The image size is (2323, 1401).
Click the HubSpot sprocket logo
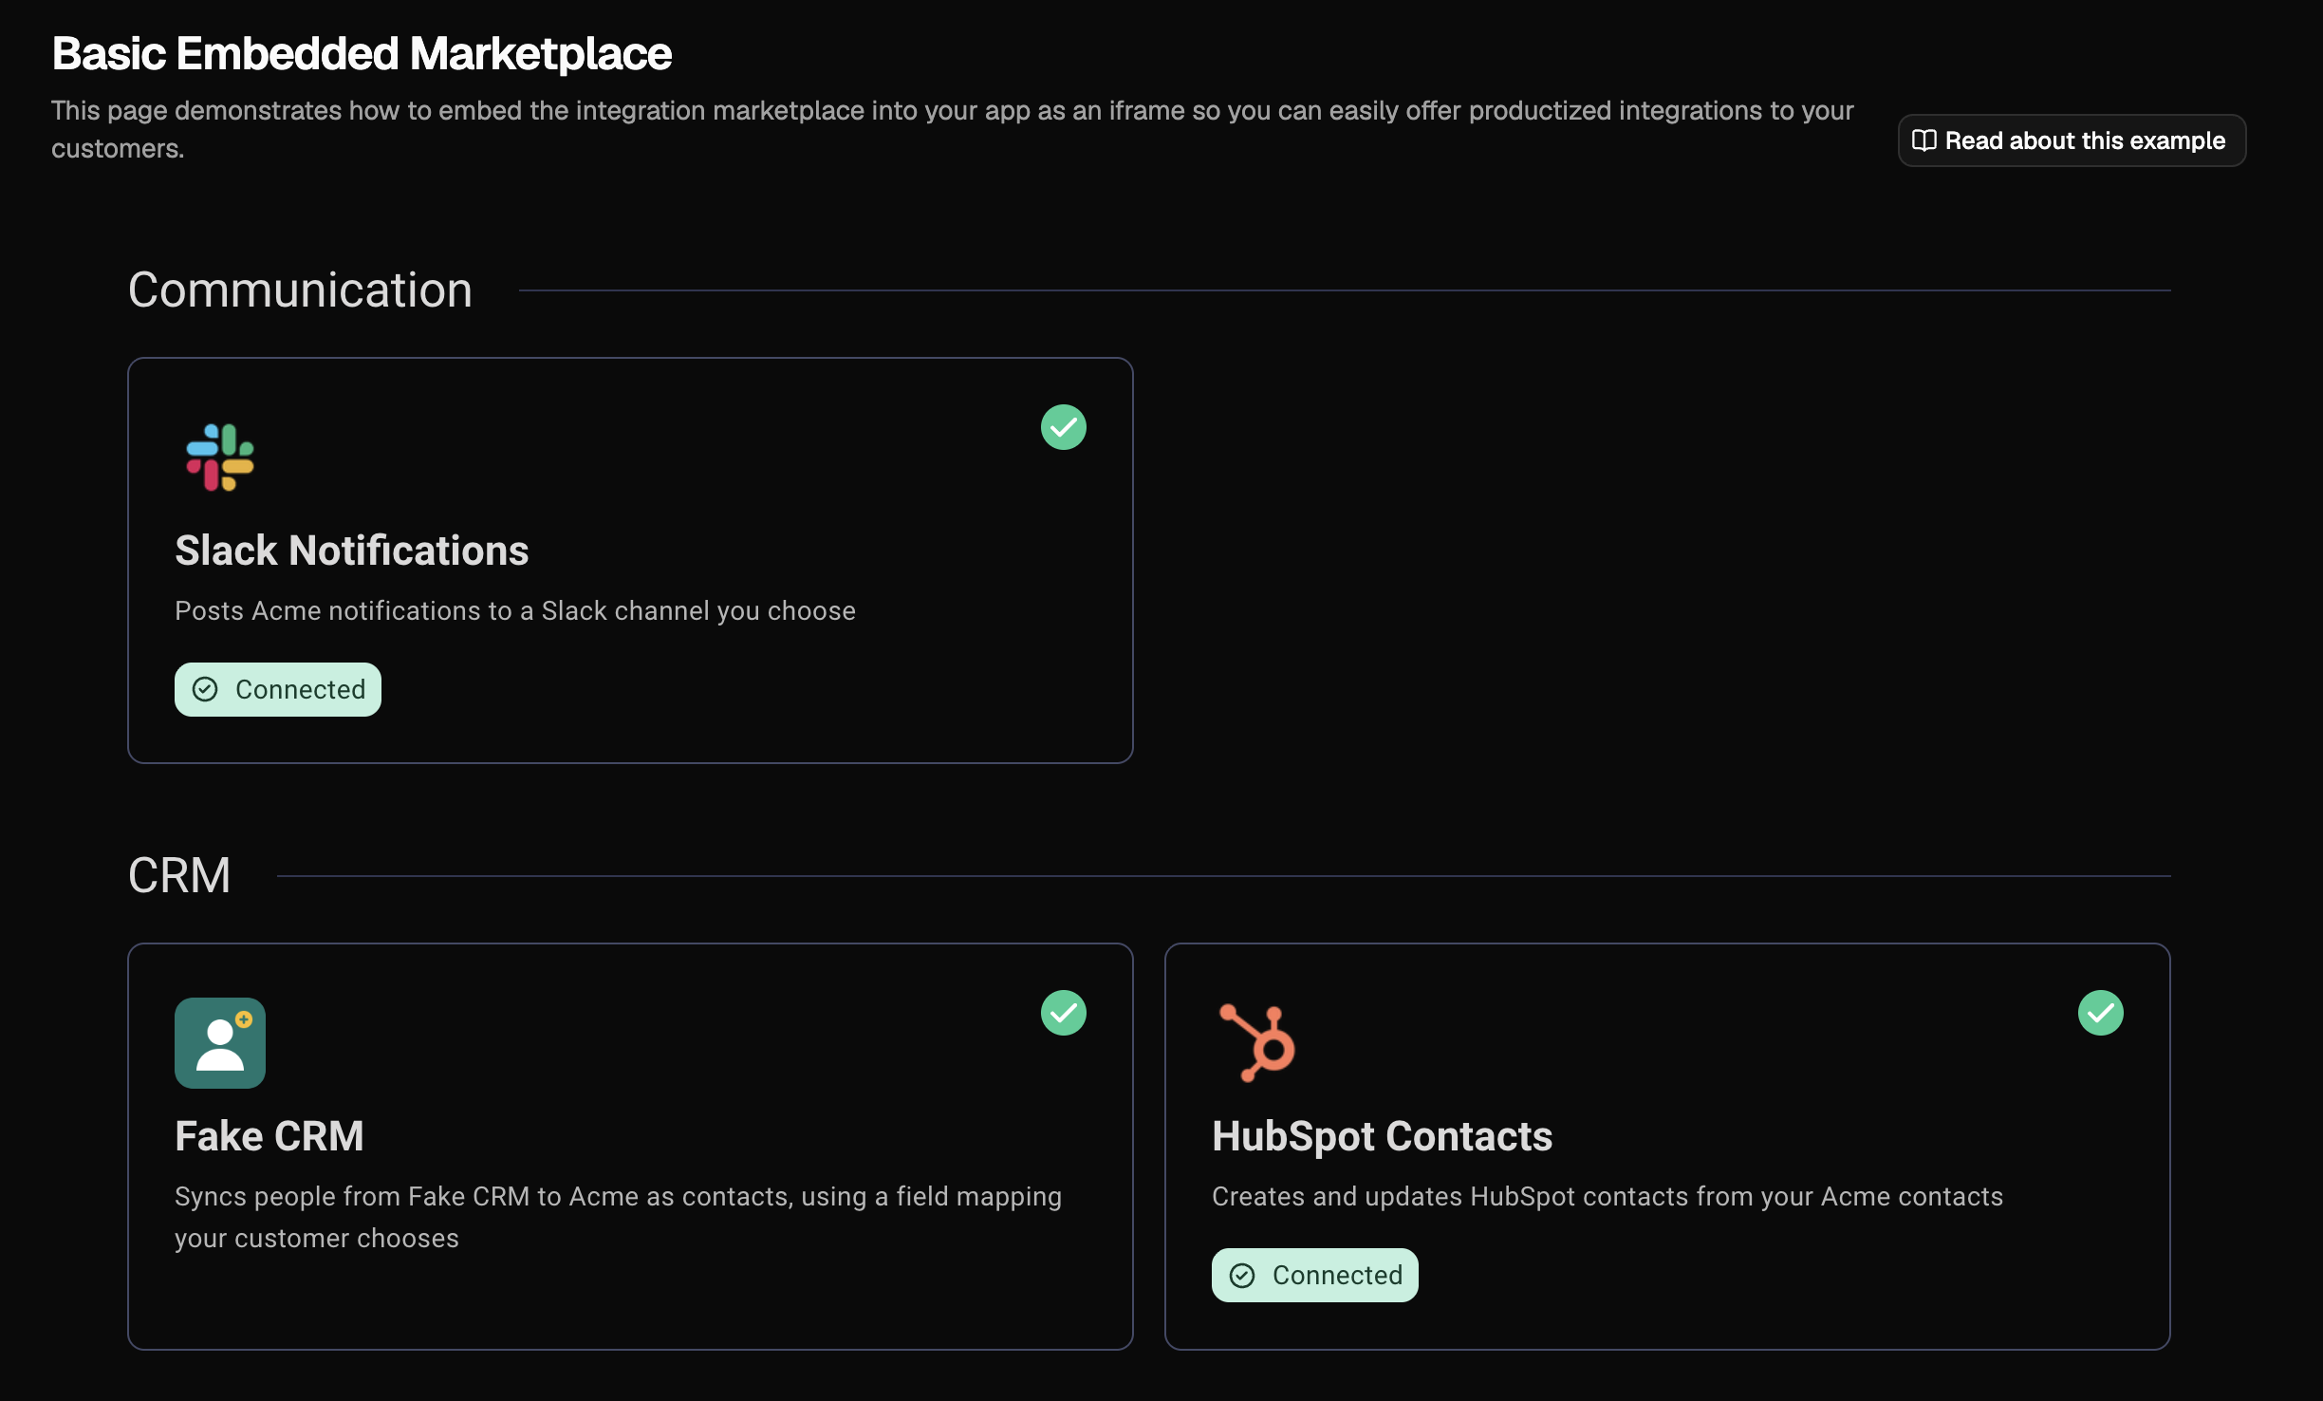[x=1257, y=1042]
